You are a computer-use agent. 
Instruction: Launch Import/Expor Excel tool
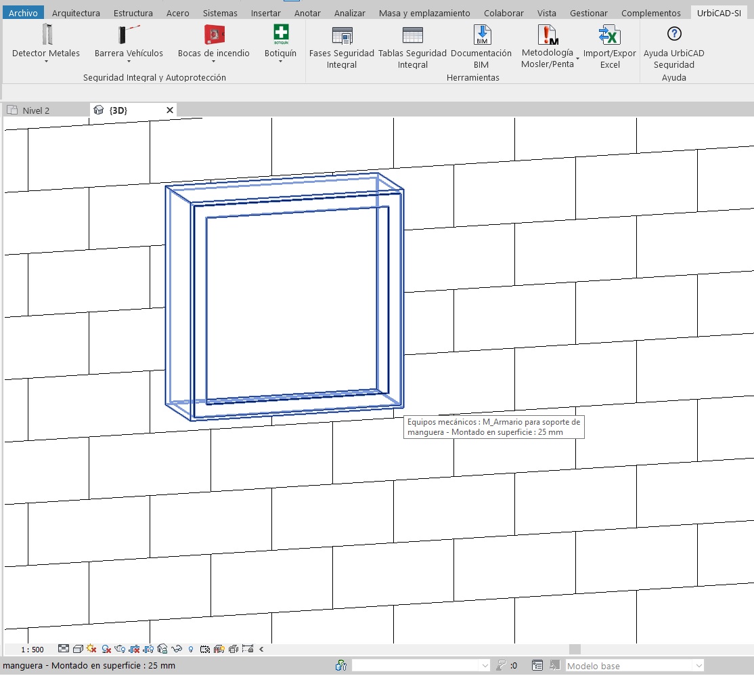pos(610,35)
